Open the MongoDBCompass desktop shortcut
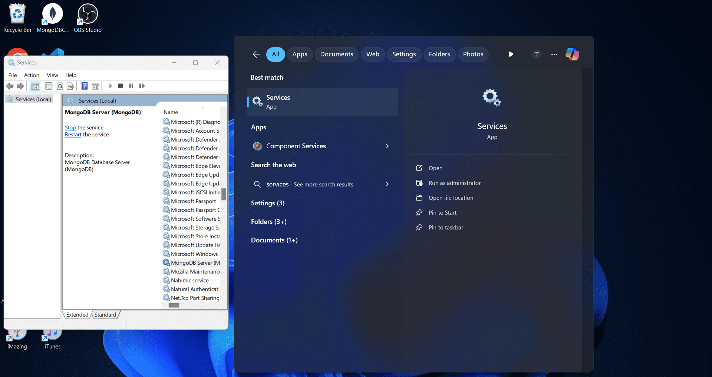The width and height of the screenshot is (712, 377). tap(53, 18)
